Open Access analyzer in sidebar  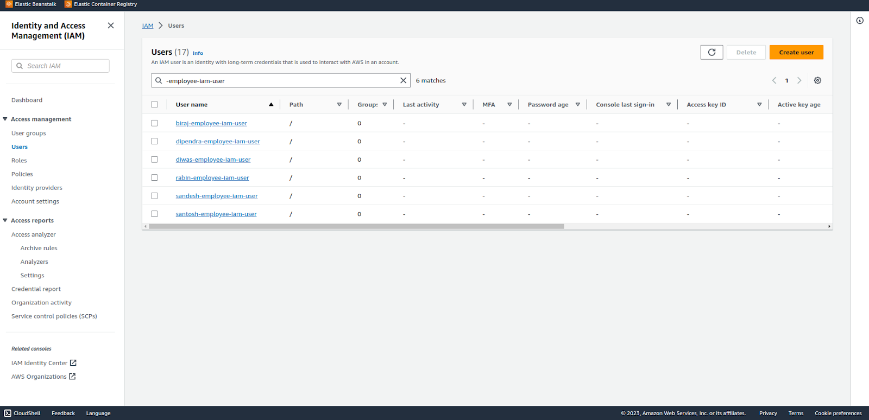tap(34, 234)
